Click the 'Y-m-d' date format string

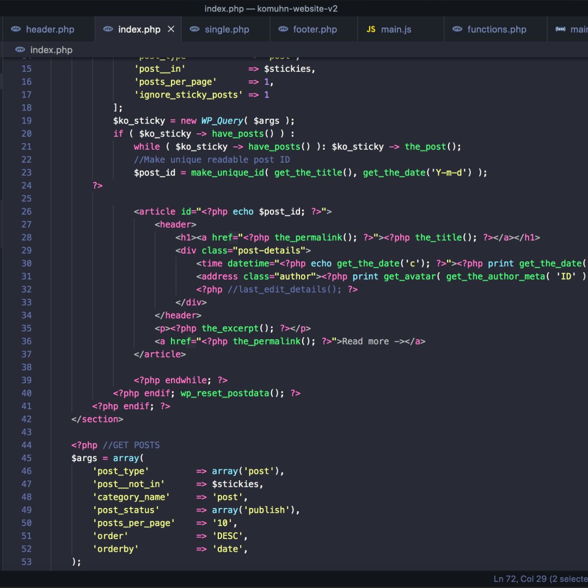click(451, 173)
